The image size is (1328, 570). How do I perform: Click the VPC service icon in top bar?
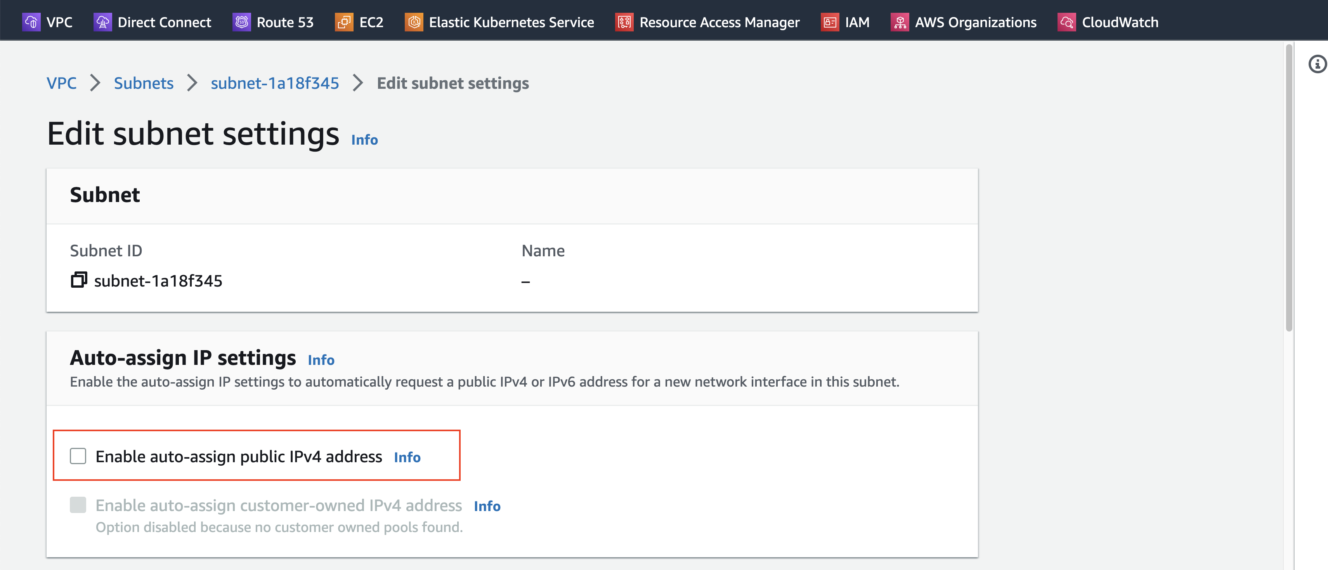tap(31, 22)
